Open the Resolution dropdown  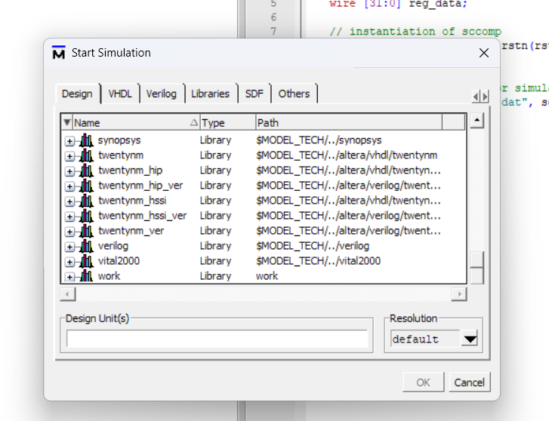coord(470,340)
